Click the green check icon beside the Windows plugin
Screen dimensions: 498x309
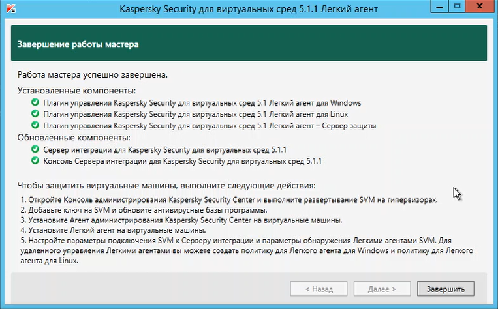pyautogui.click(x=35, y=102)
